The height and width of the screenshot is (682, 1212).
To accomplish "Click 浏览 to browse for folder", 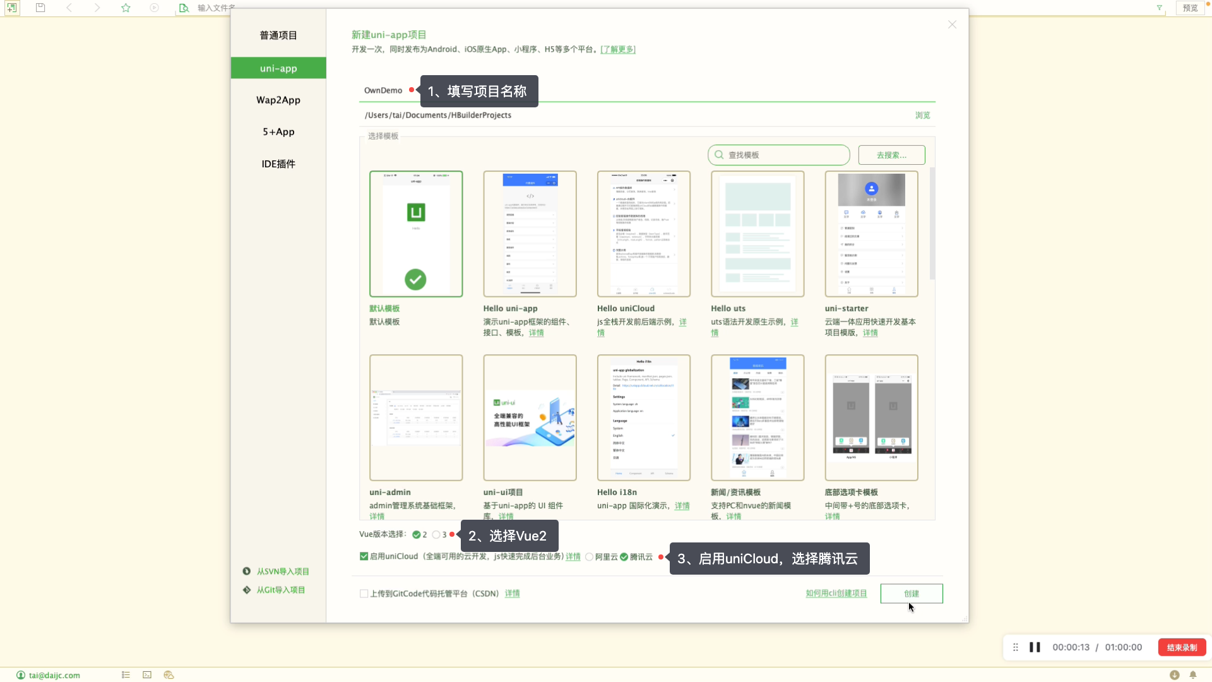I will coord(922,115).
